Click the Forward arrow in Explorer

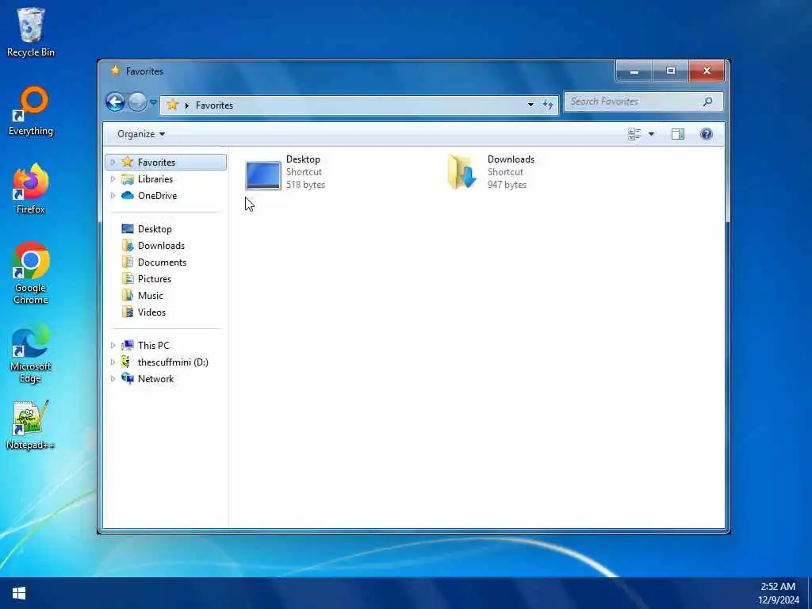point(138,102)
